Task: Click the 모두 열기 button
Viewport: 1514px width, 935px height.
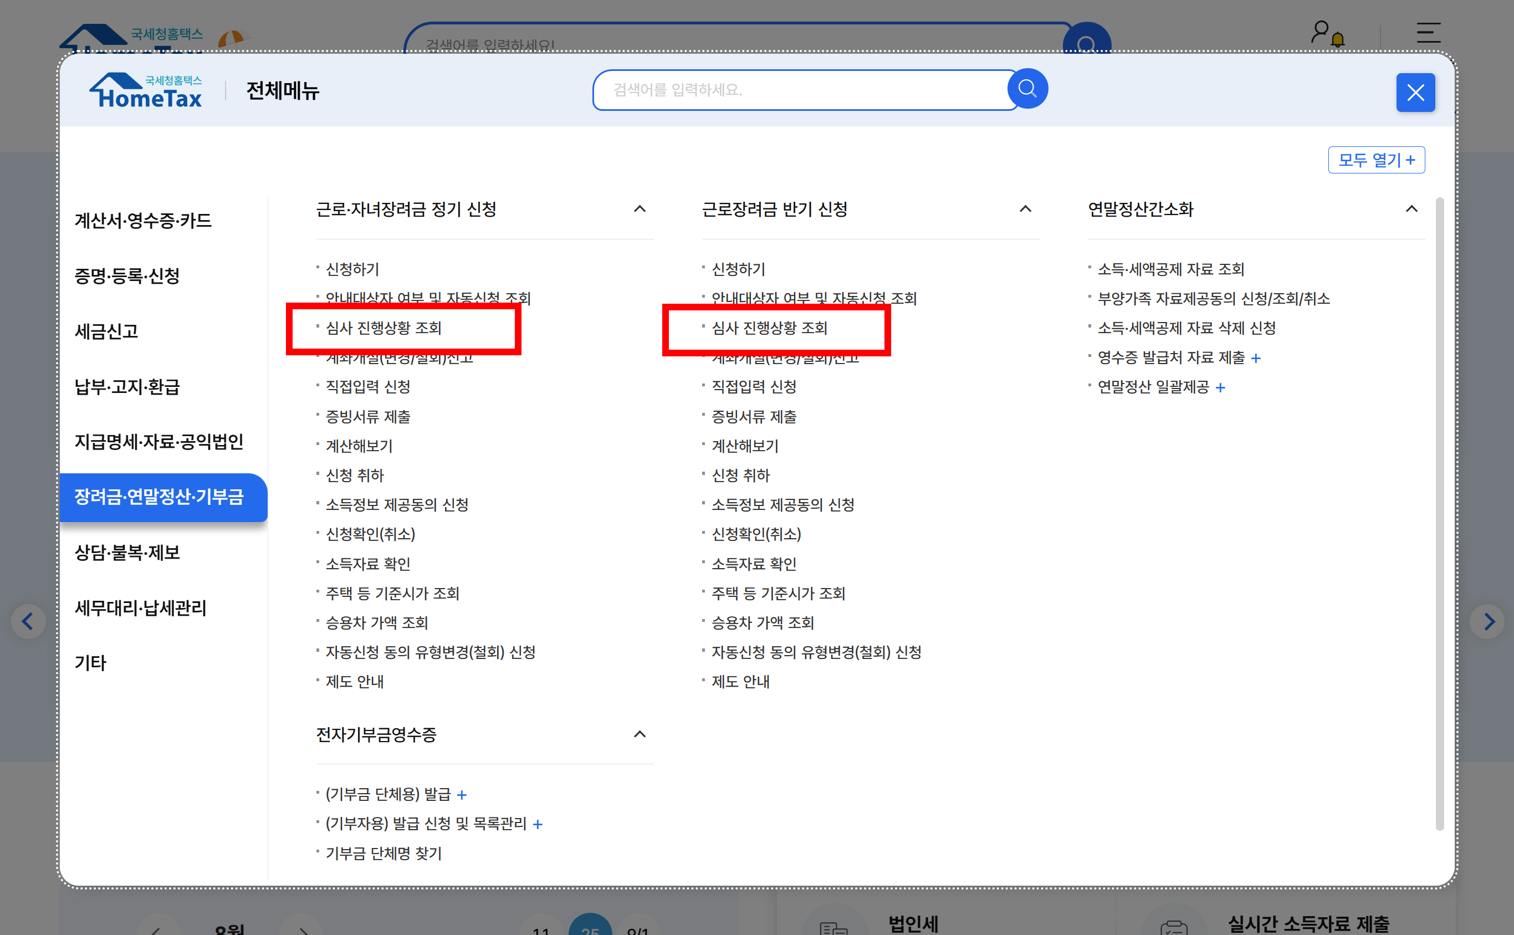Action: pyautogui.click(x=1375, y=160)
